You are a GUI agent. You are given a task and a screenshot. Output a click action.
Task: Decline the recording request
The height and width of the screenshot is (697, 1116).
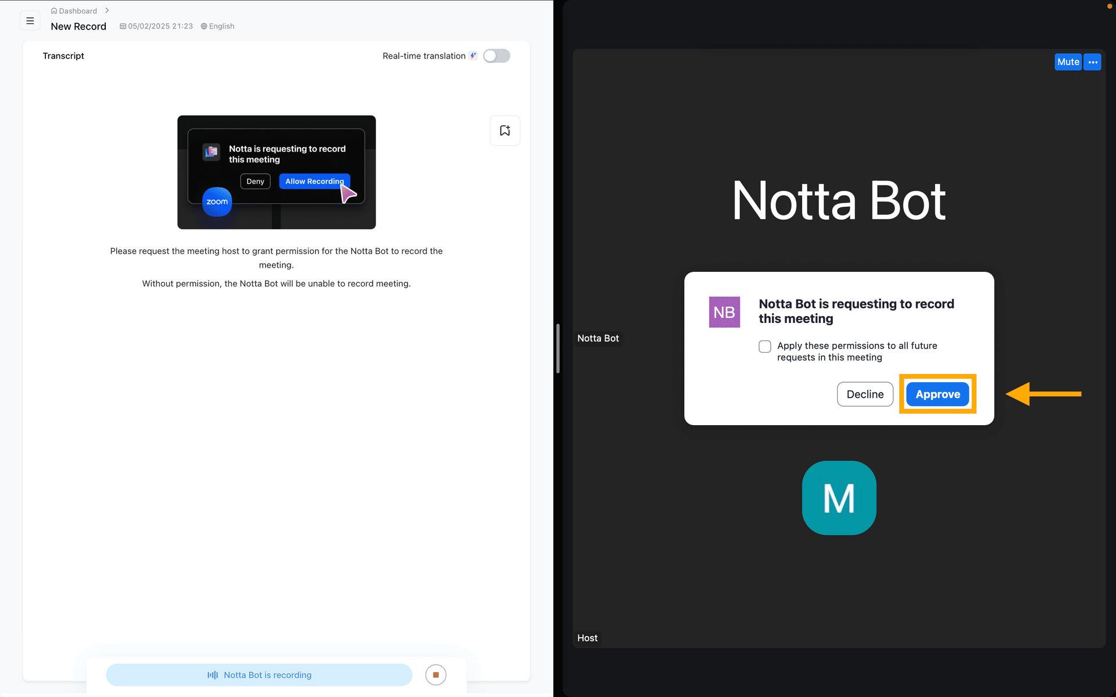(865, 394)
